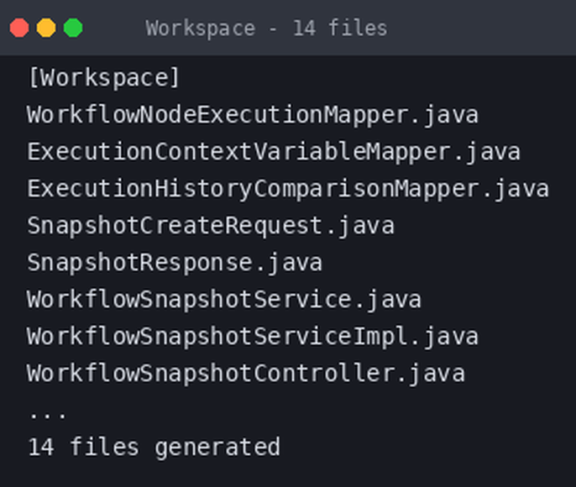Open ExecutionContextVariableMapper.java

point(274,152)
